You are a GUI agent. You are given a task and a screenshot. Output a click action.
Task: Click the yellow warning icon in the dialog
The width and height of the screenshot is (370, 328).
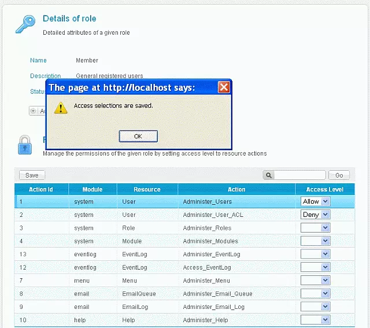61,107
